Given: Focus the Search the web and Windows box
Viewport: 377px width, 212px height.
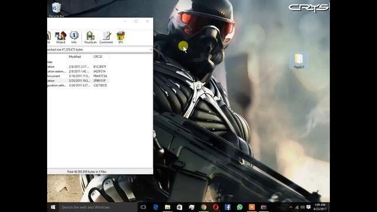Looking at the screenshot, I should (98, 207).
